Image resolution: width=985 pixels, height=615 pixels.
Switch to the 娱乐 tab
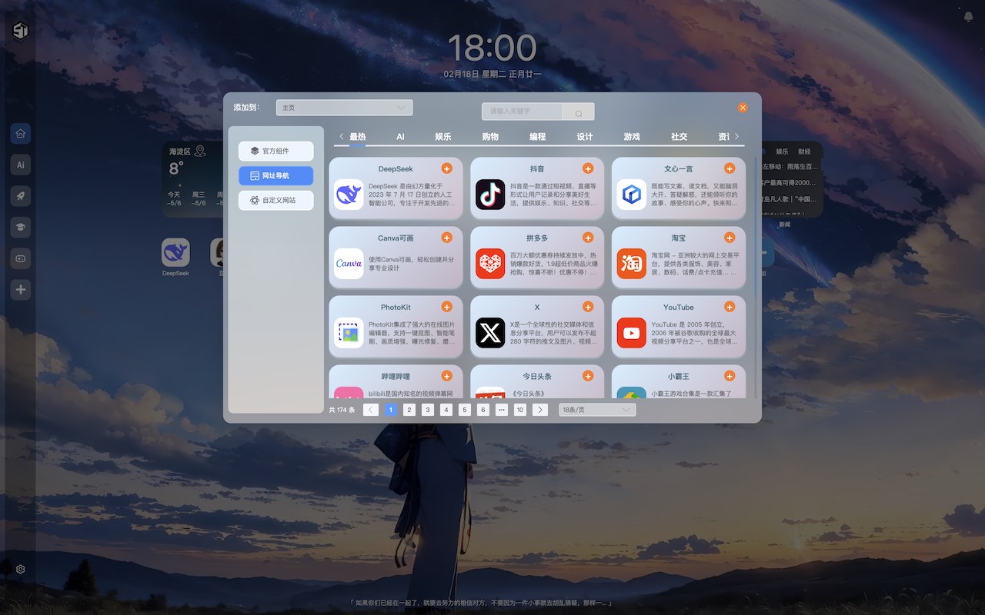443,137
